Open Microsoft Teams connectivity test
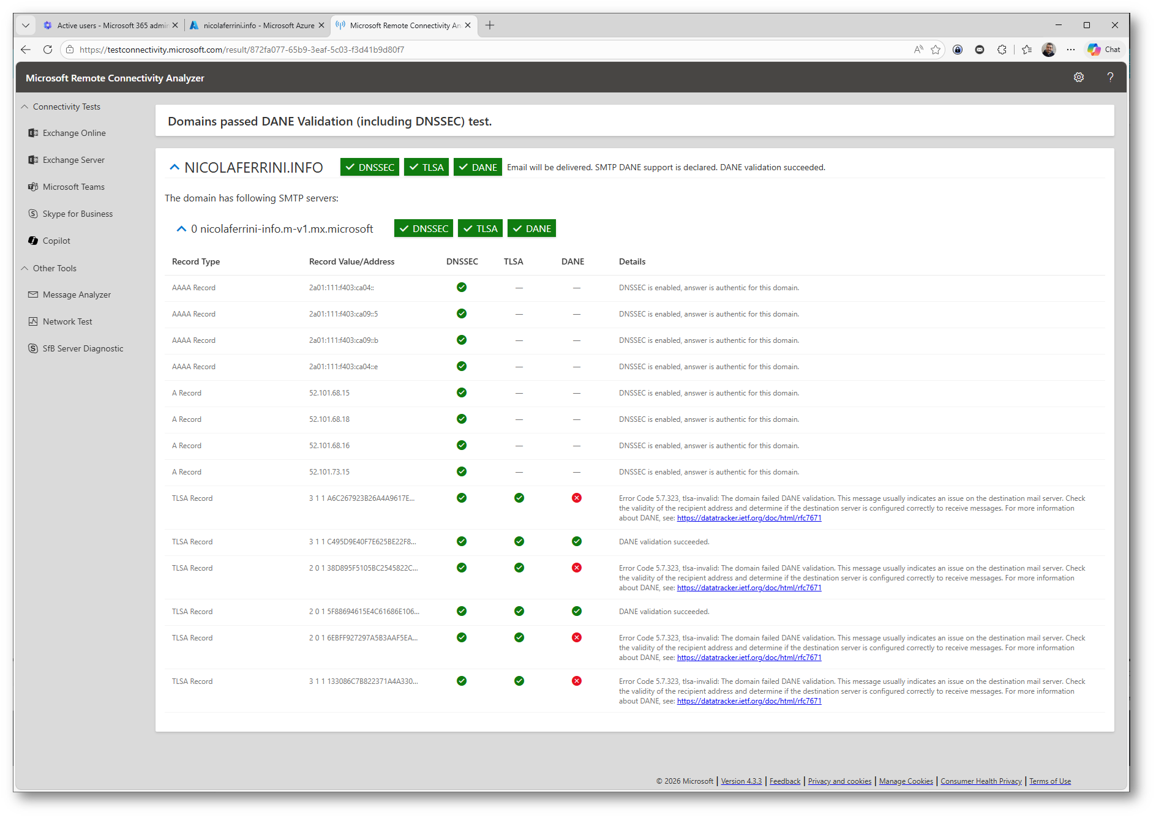1156x818 pixels. coord(73,187)
